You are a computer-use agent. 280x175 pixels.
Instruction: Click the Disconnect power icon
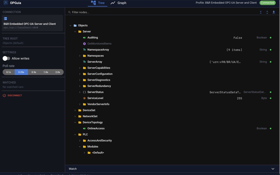(4, 95)
